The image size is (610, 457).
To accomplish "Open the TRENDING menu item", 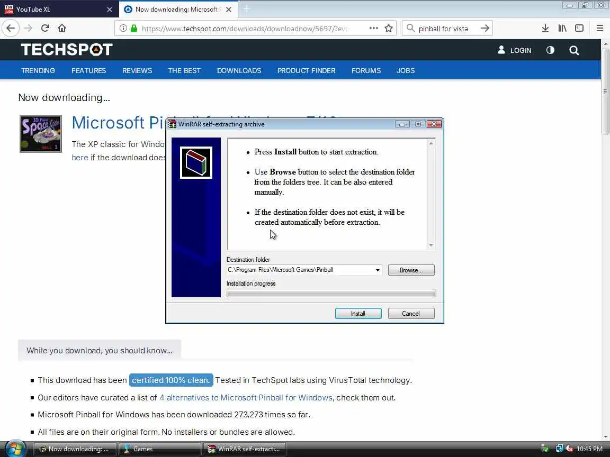I will pos(38,70).
